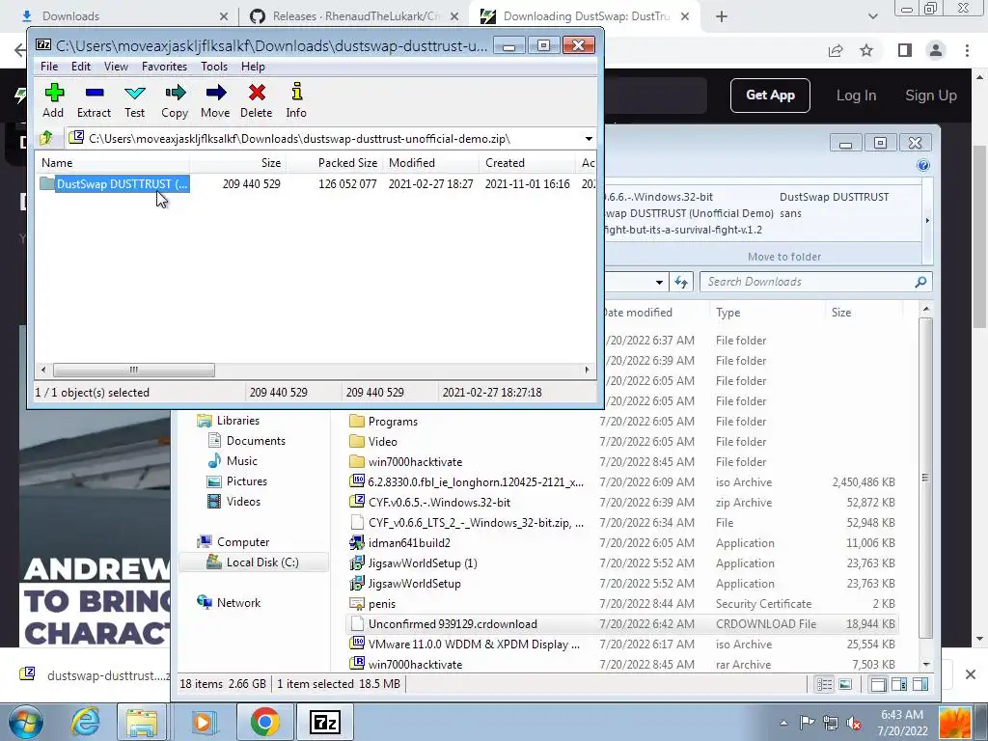Image resolution: width=988 pixels, height=741 pixels.
Task: Open Windows Media Player from taskbar
Action: click(x=203, y=722)
